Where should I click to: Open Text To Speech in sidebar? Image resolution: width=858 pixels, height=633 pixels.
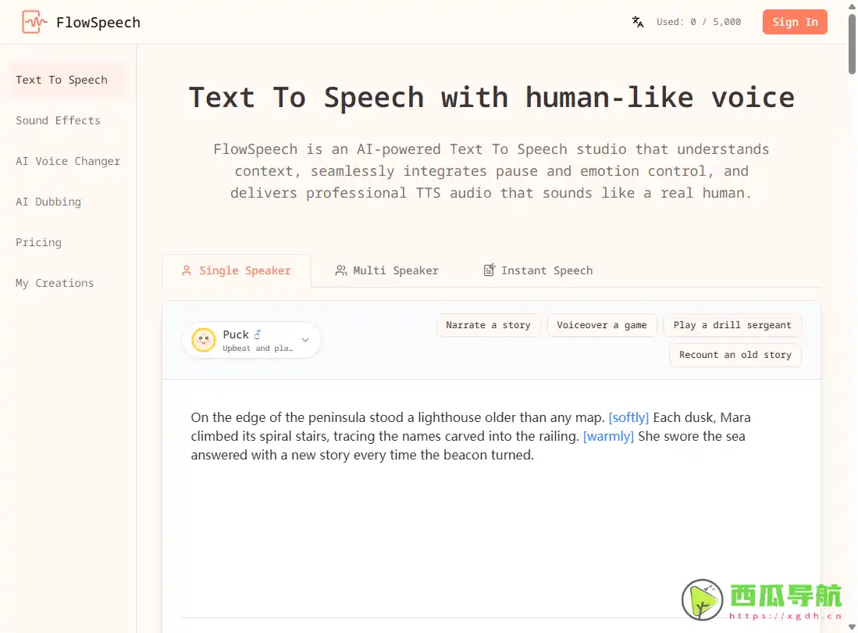67,80
